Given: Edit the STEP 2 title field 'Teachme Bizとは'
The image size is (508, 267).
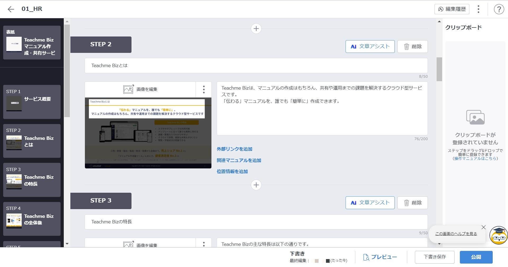Looking at the screenshot, I should [256, 66].
